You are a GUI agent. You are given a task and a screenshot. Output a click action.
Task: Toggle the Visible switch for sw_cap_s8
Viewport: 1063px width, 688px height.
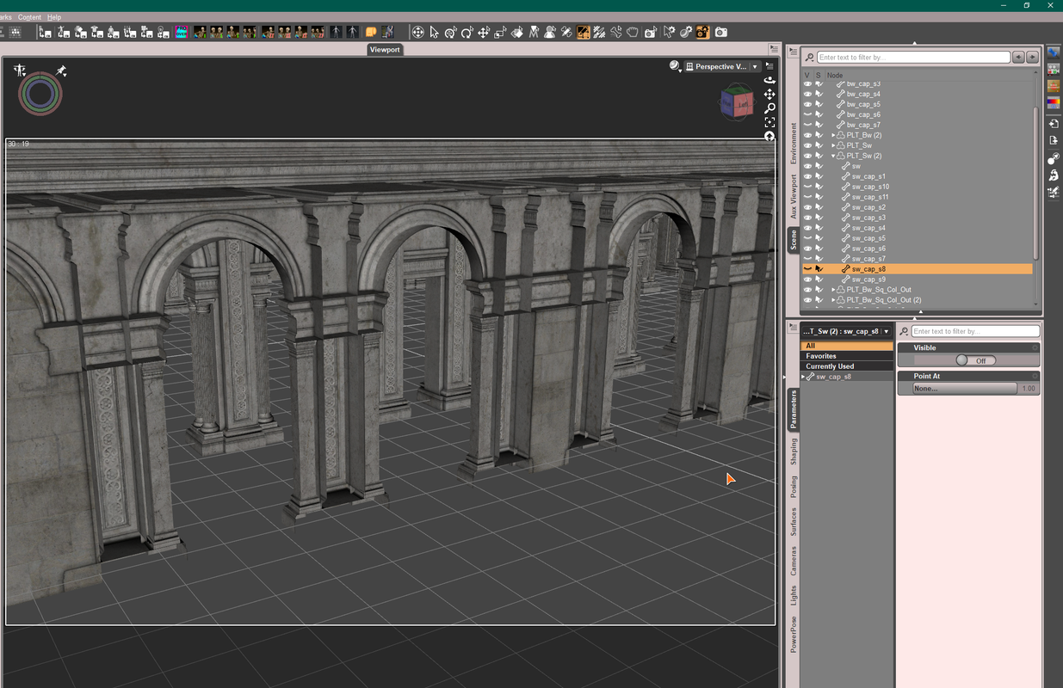click(x=975, y=360)
